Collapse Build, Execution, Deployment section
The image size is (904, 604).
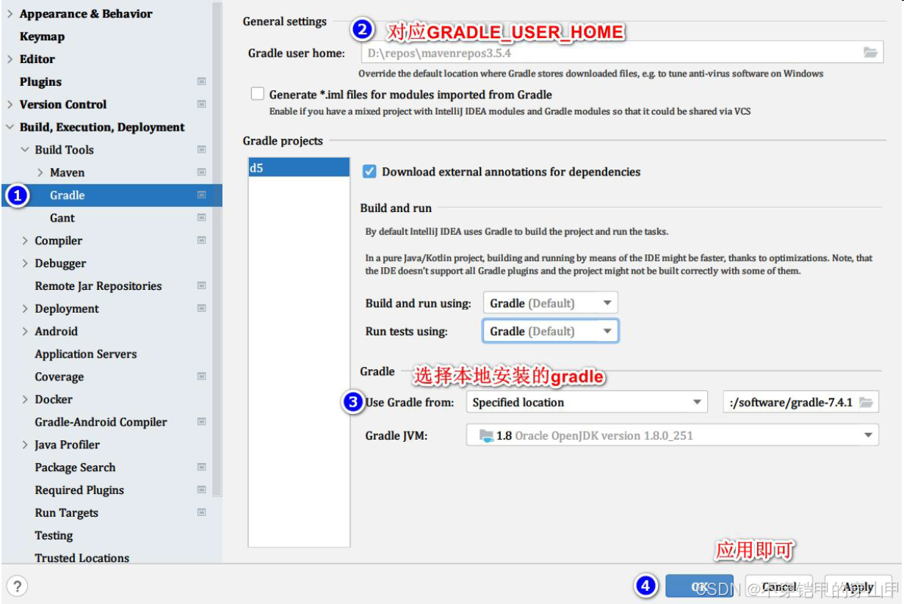click(x=10, y=127)
